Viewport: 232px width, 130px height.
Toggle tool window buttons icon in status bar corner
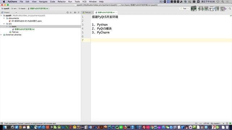coord(2,123)
